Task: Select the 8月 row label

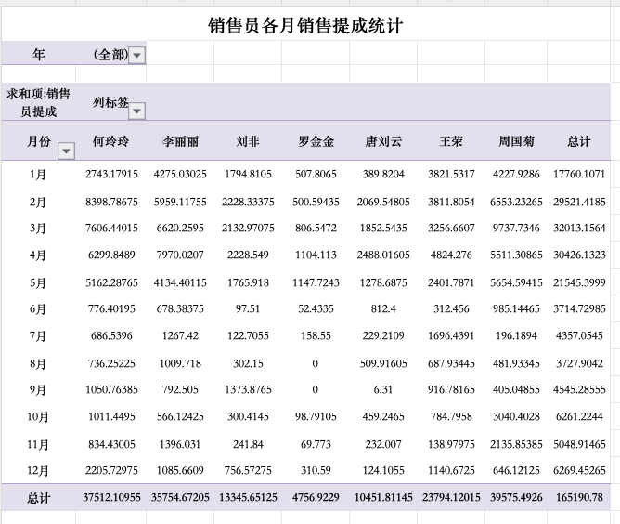Action: [x=38, y=363]
